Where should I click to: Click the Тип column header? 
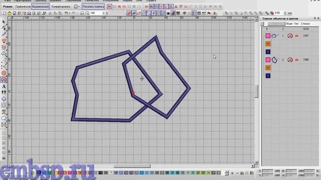pyautogui.click(x=296, y=23)
